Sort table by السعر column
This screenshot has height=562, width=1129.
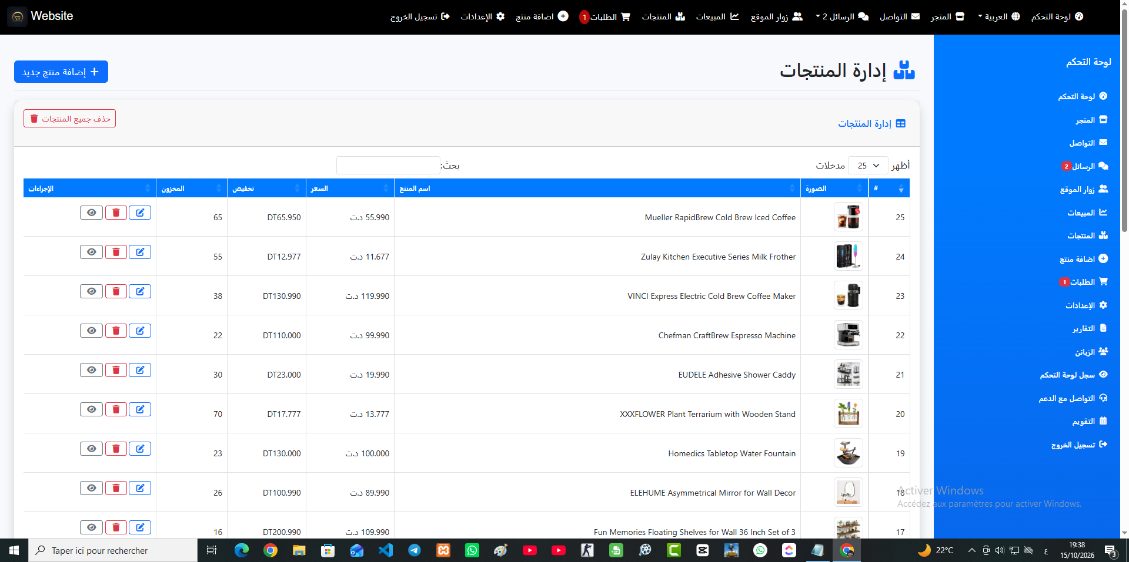click(x=350, y=189)
